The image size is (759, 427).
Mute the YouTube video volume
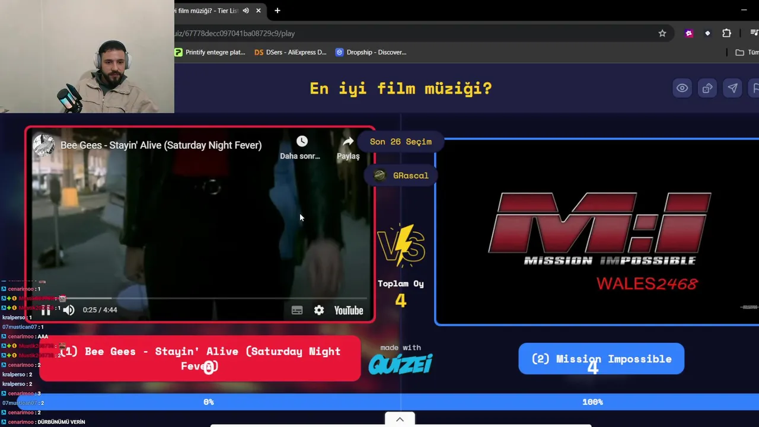tap(69, 310)
